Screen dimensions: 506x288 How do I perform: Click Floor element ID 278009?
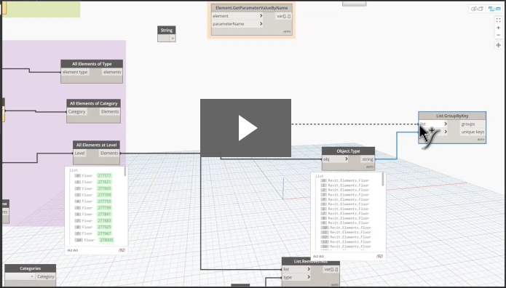pyautogui.click(x=106, y=240)
